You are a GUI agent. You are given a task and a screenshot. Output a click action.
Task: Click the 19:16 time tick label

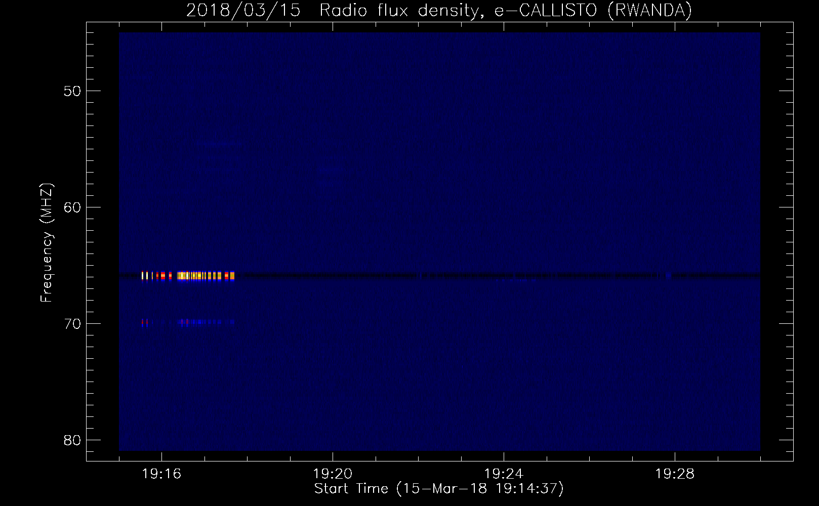pos(161,474)
